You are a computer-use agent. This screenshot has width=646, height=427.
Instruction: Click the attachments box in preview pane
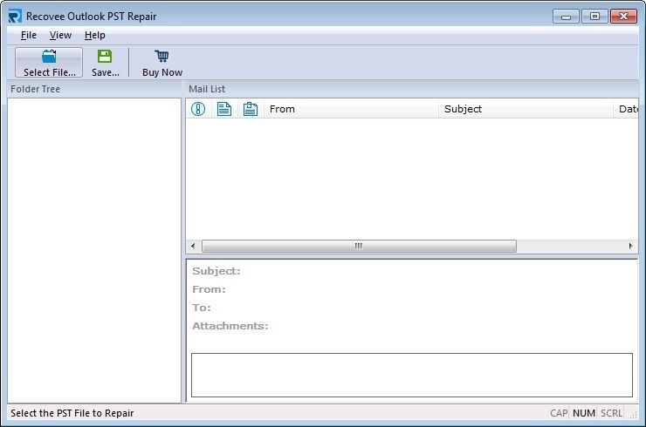click(411, 375)
